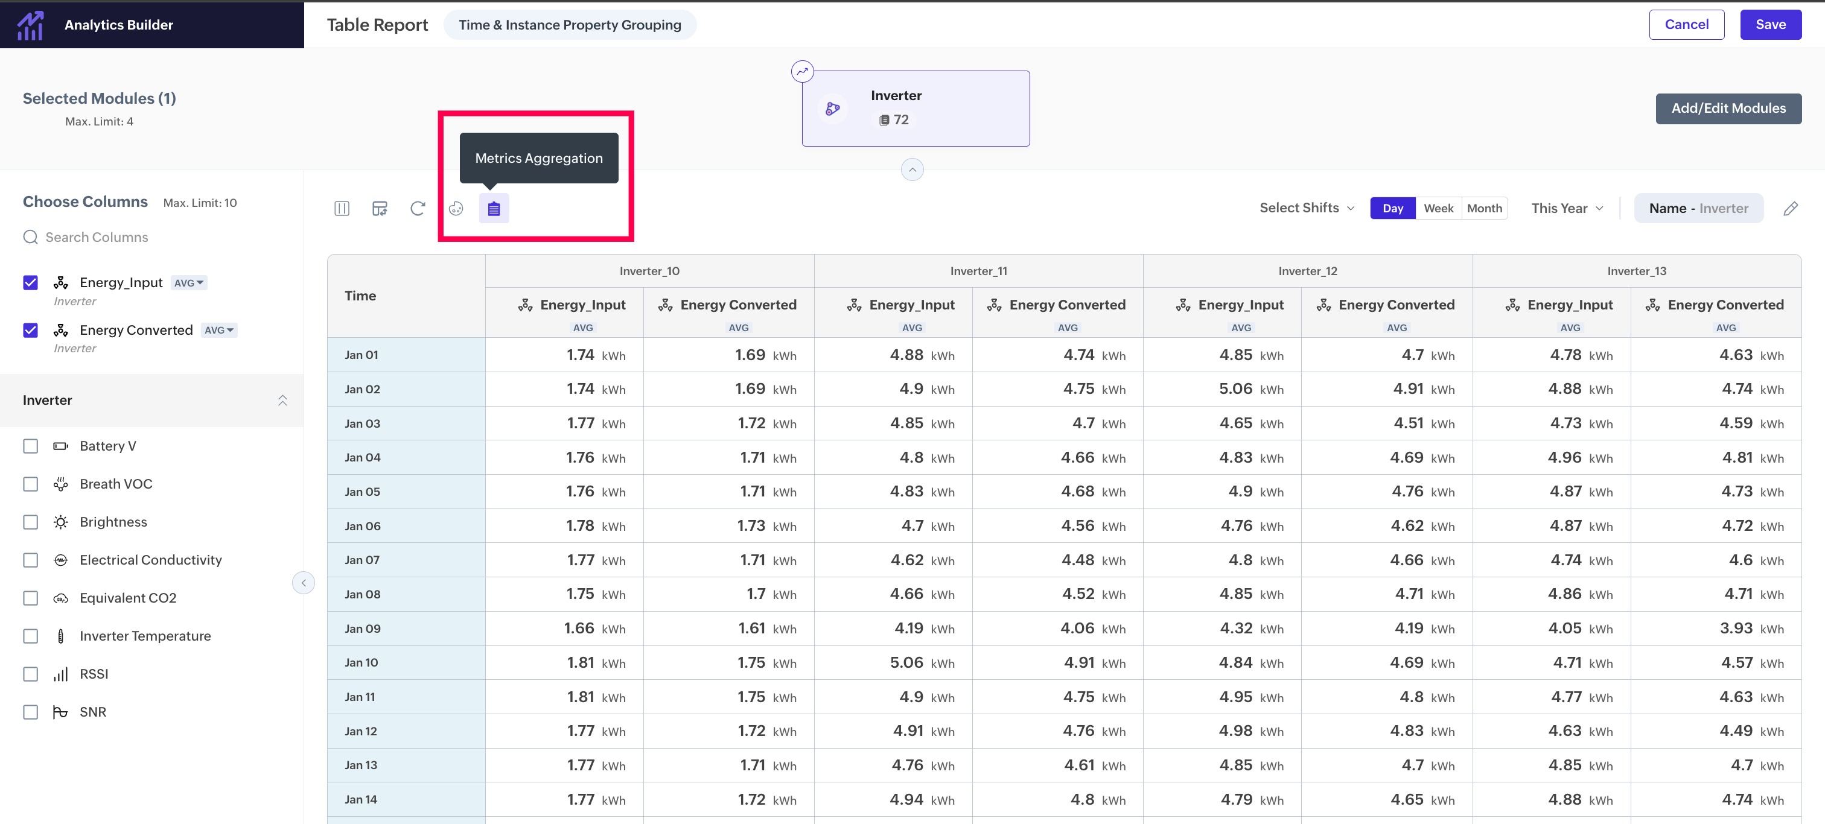
Task: Click the pencil edit grouping icon
Action: point(1790,208)
